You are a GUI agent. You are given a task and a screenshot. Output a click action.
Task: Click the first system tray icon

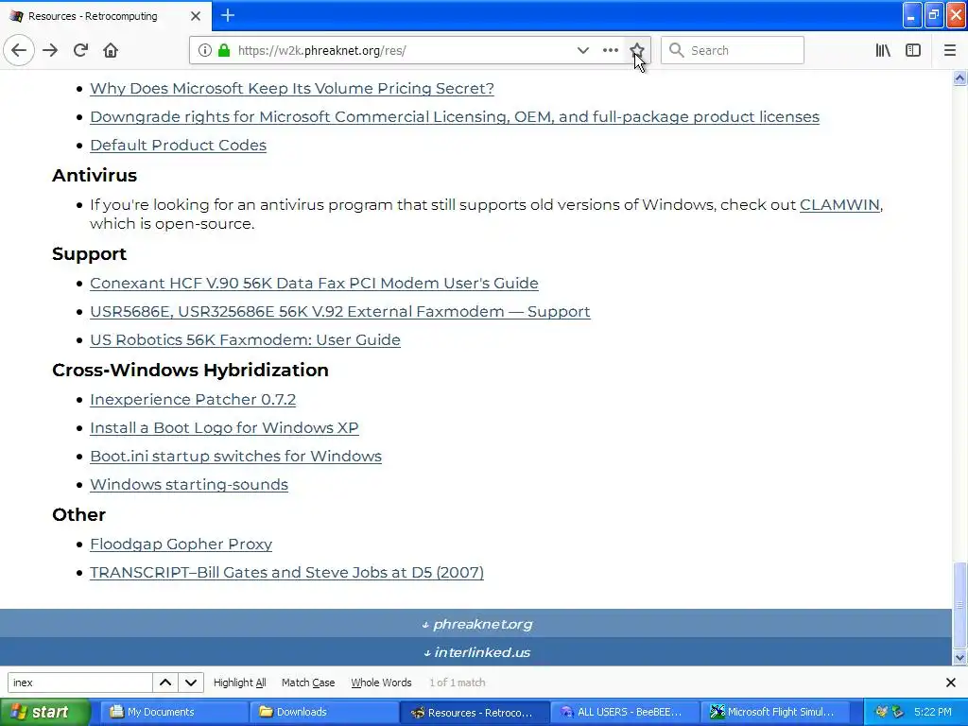coord(881,712)
